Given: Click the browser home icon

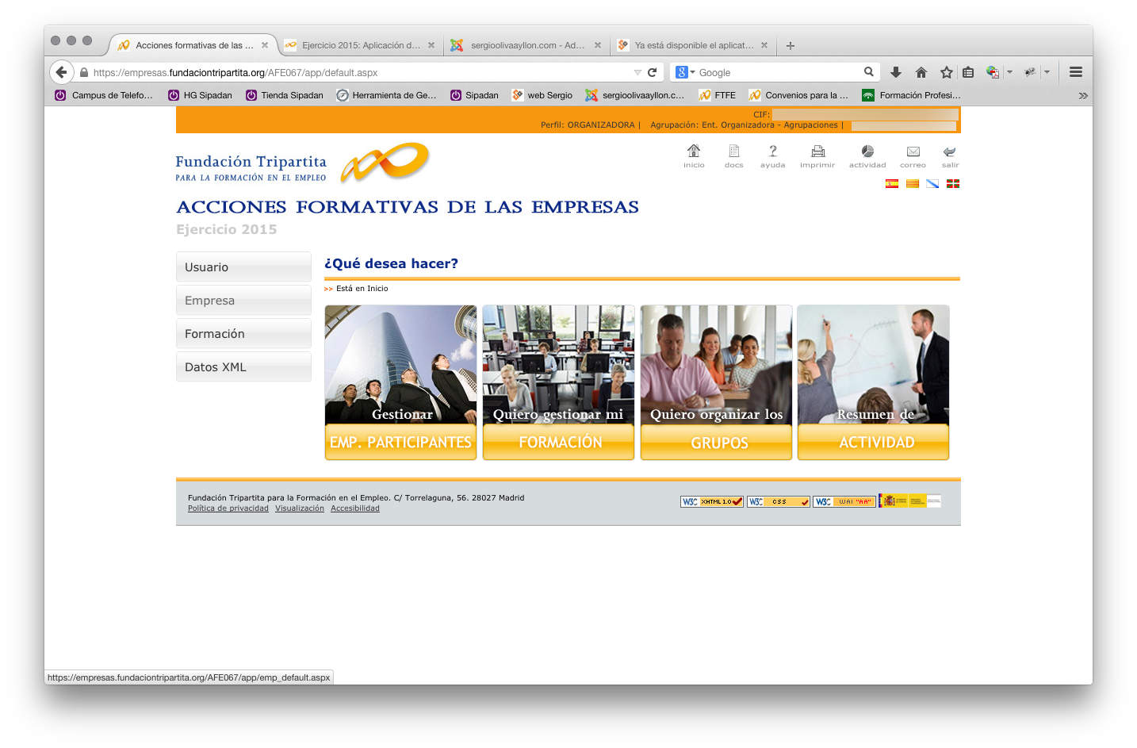Looking at the screenshot, I should tap(921, 72).
